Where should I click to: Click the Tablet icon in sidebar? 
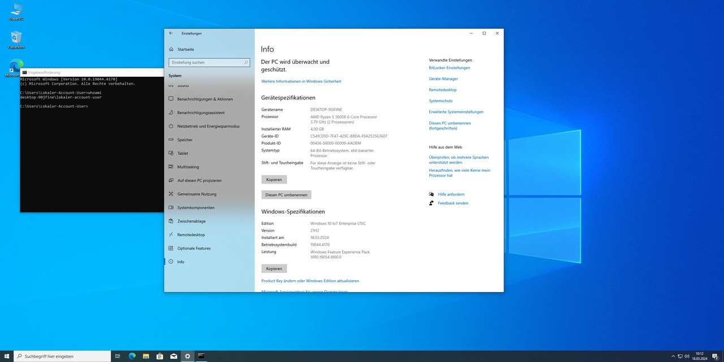(171, 153)
